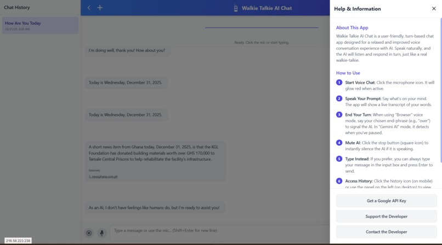Click 'End Your Turn' instruction text
The image size is (442, 245).
click(x=388, y=124)
